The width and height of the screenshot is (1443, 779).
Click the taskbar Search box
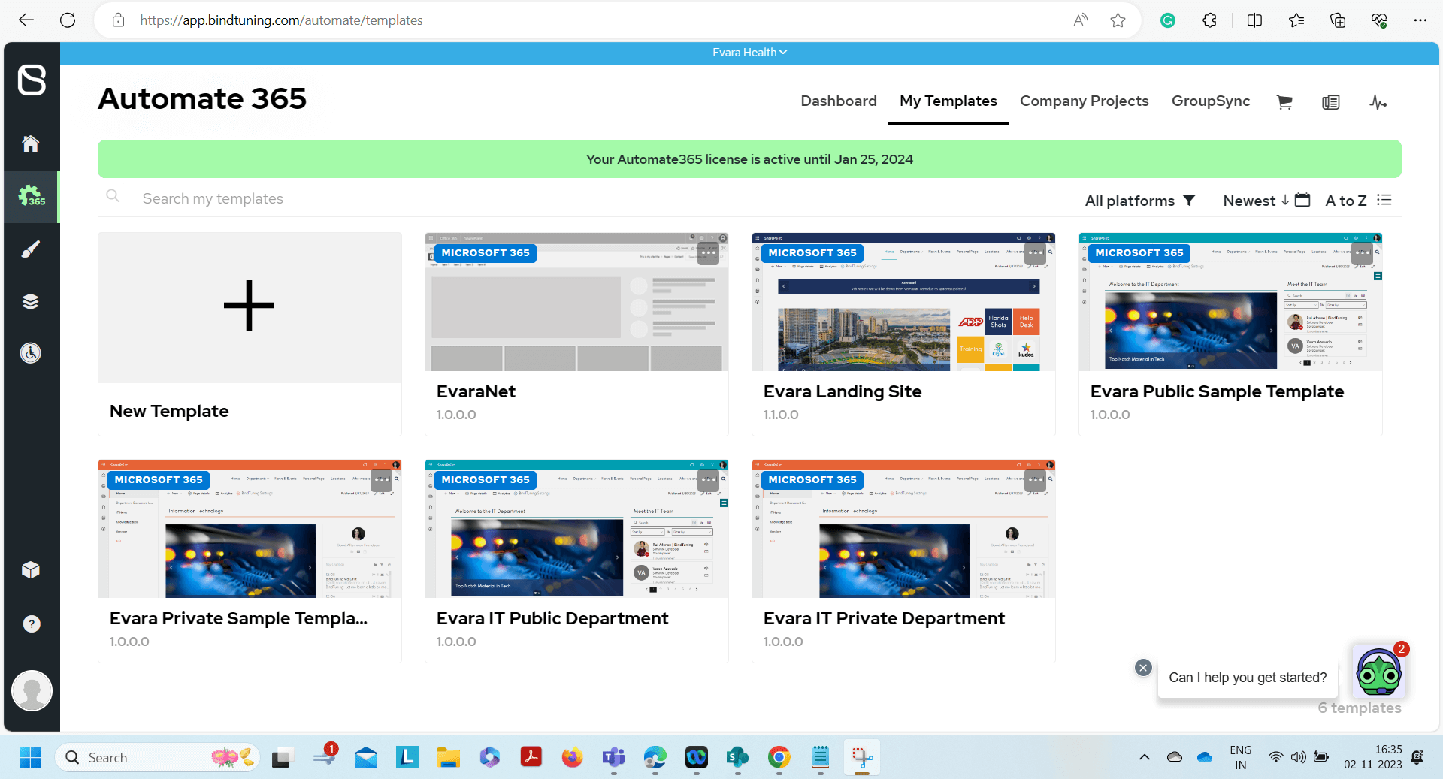pos(157,757)
